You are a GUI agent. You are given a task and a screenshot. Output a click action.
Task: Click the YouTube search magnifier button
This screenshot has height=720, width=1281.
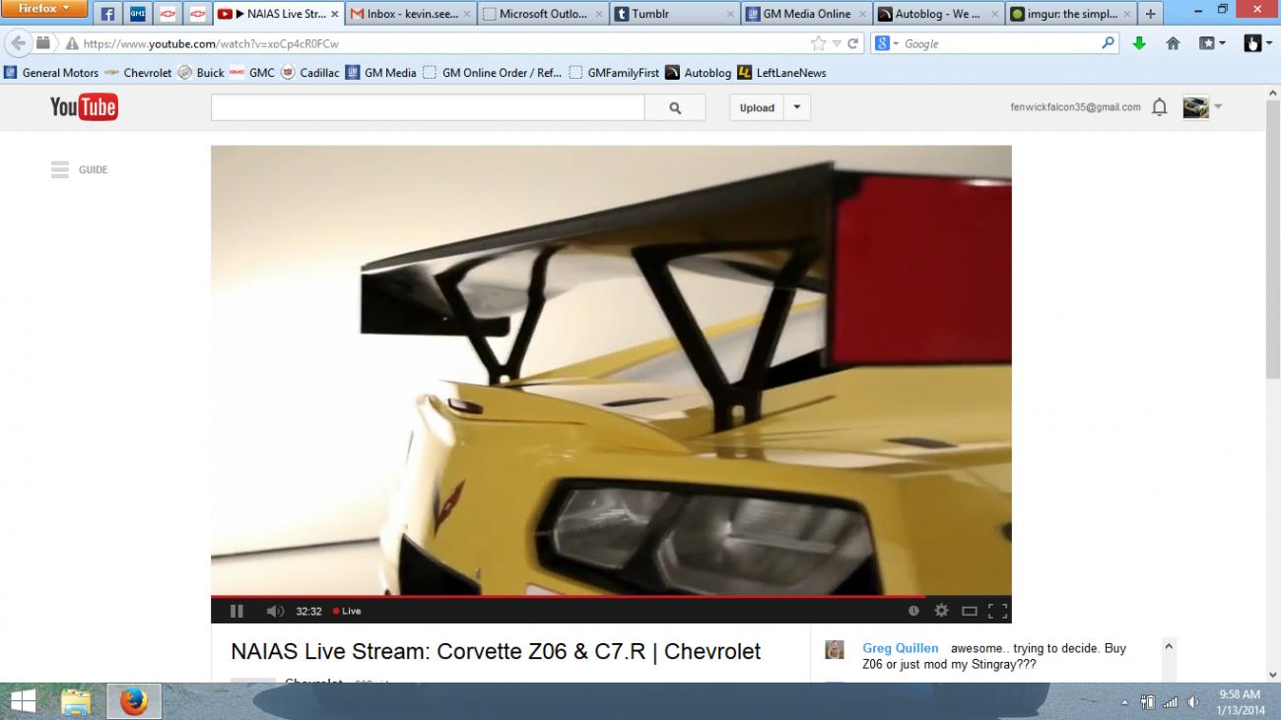pos(675,108)
